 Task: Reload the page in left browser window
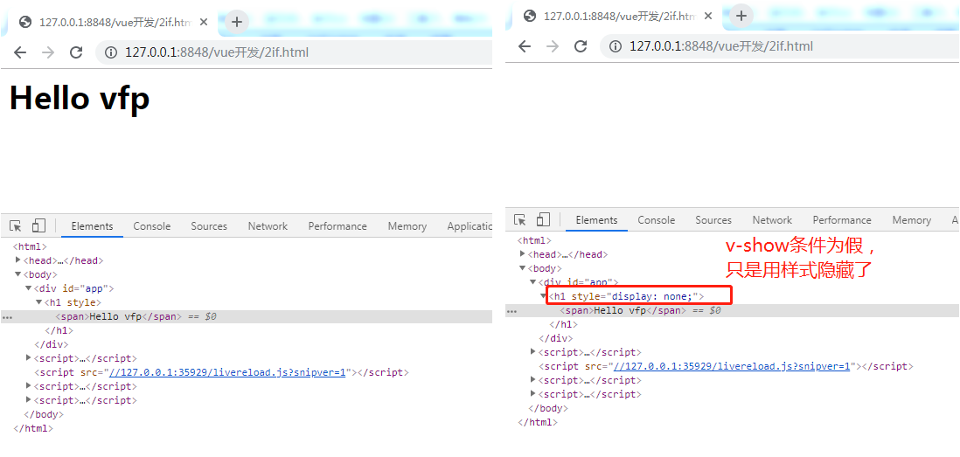click(x=76, y=52)
